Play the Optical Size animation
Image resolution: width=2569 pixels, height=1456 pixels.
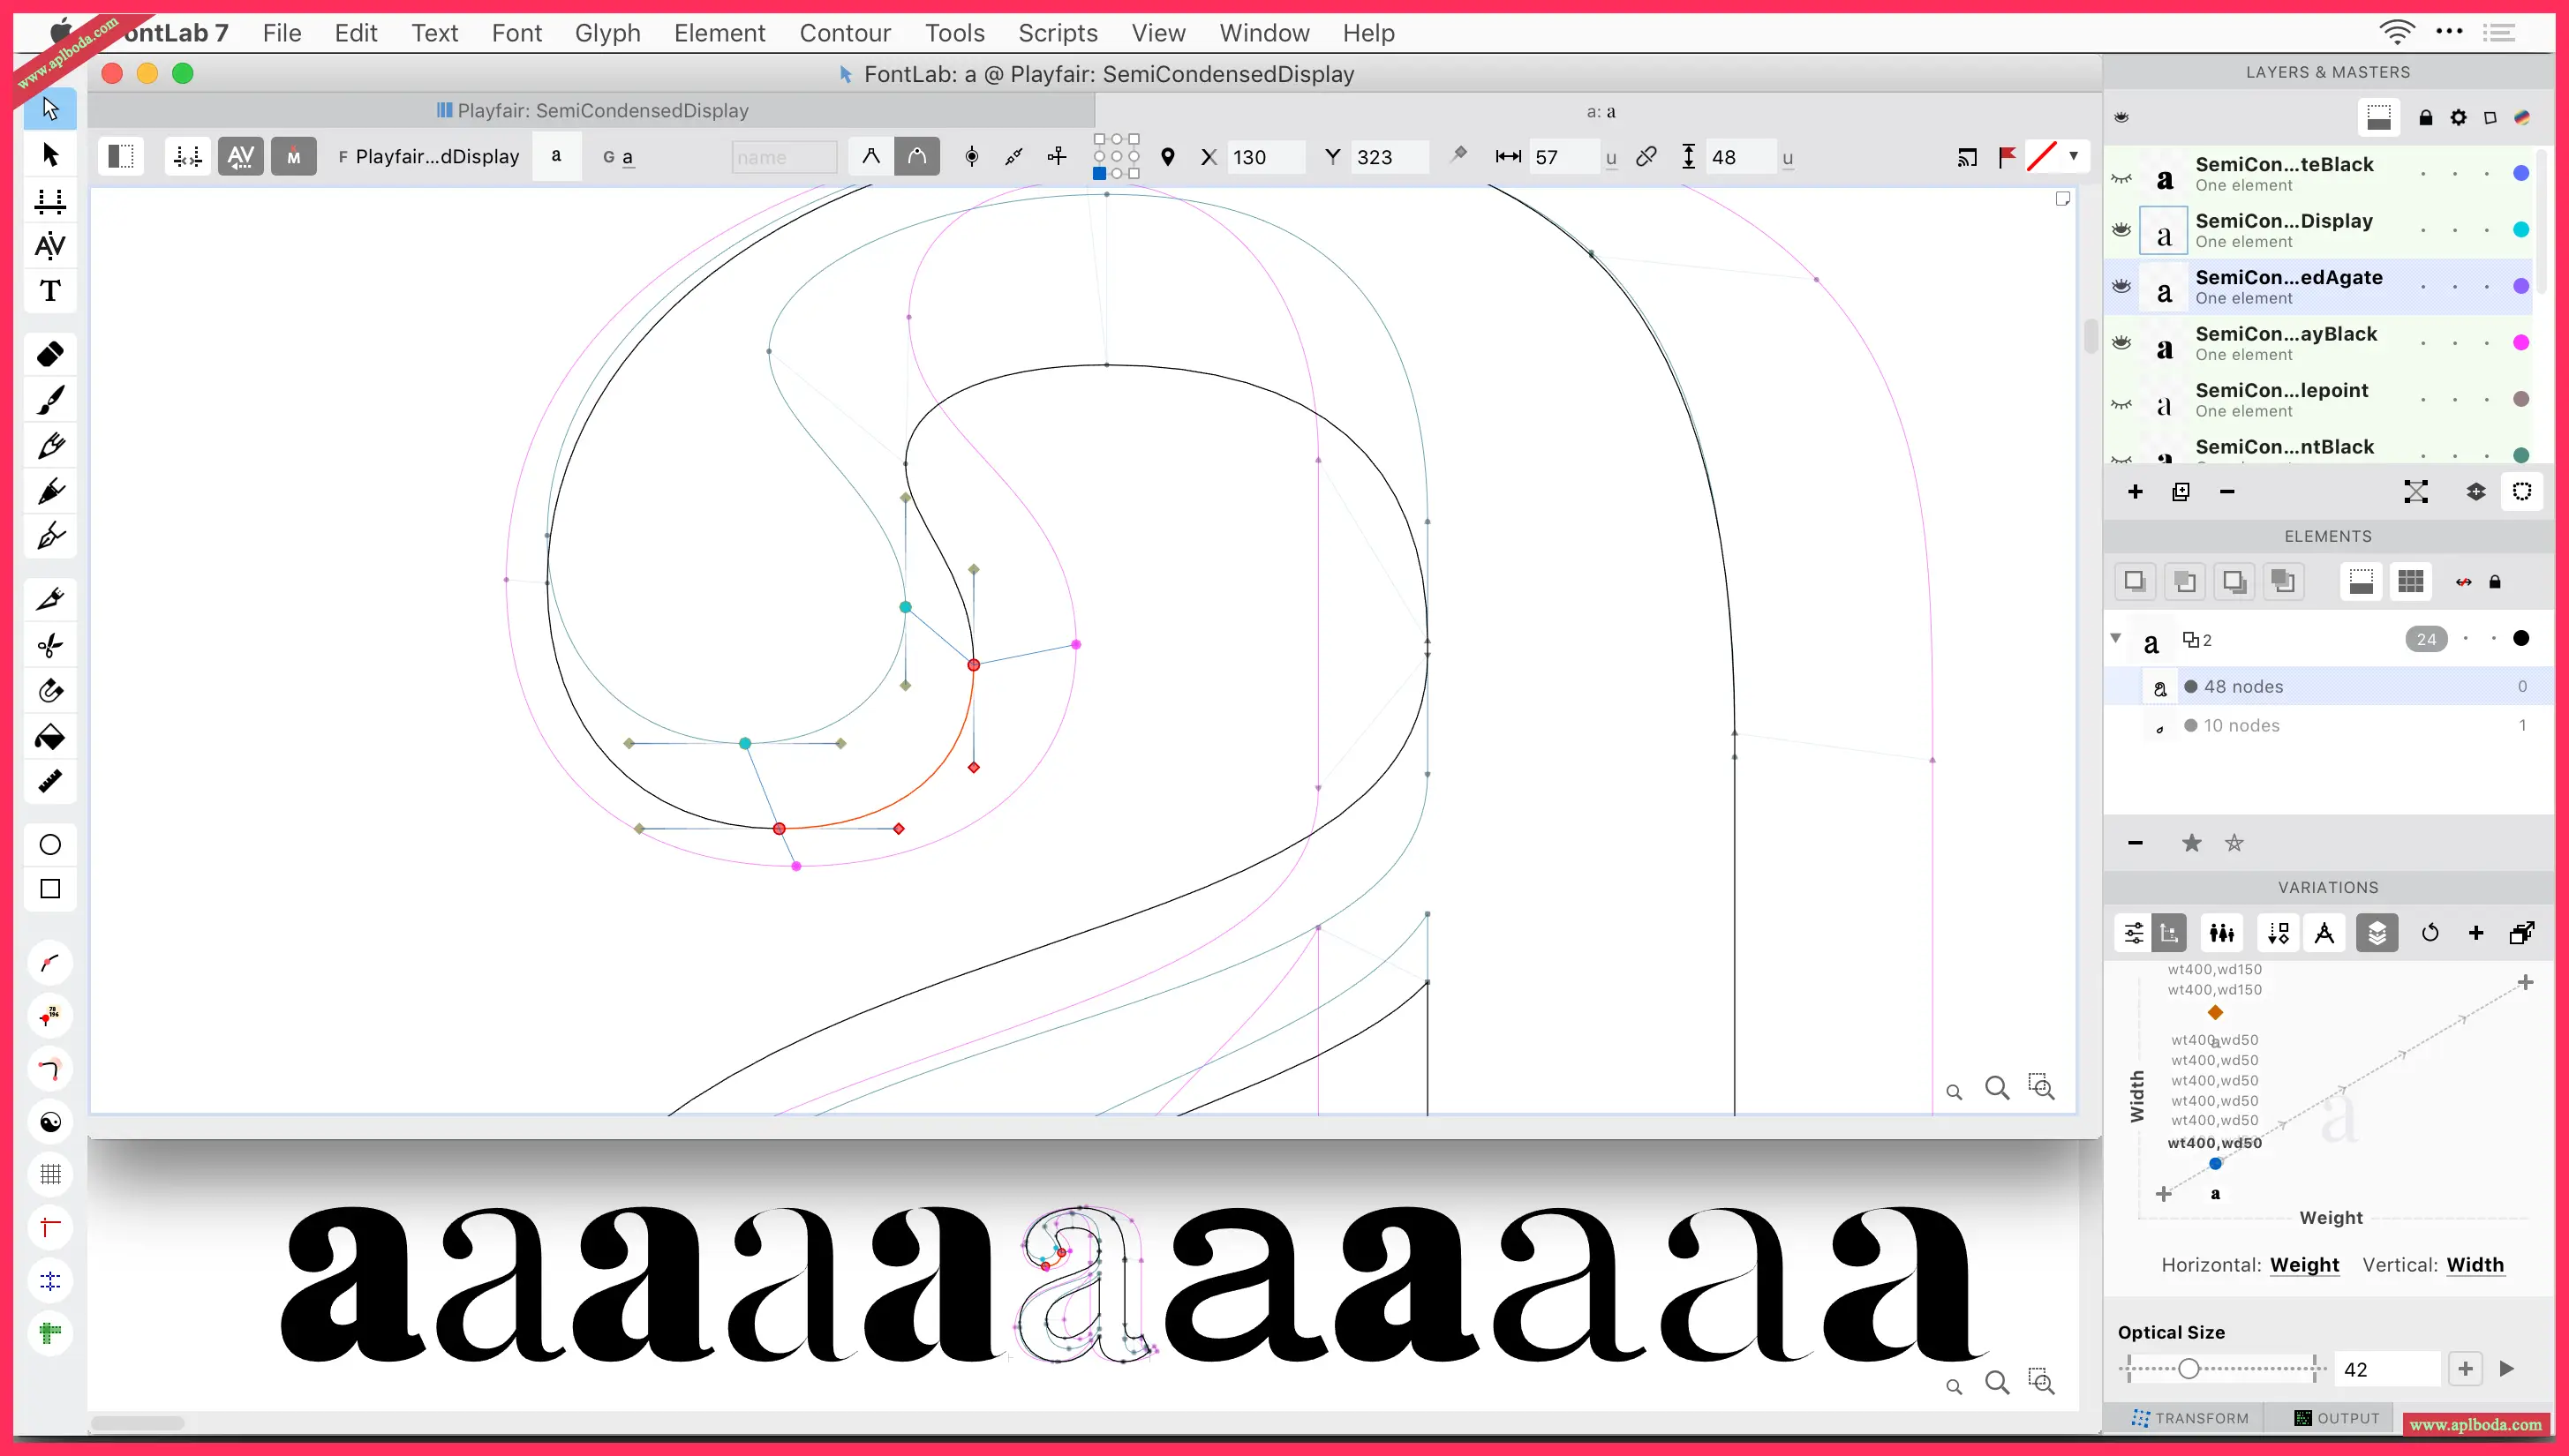tap(2507, 1368)
